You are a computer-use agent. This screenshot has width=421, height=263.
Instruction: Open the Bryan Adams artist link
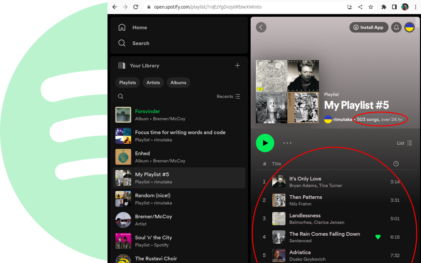pos(303,185)
